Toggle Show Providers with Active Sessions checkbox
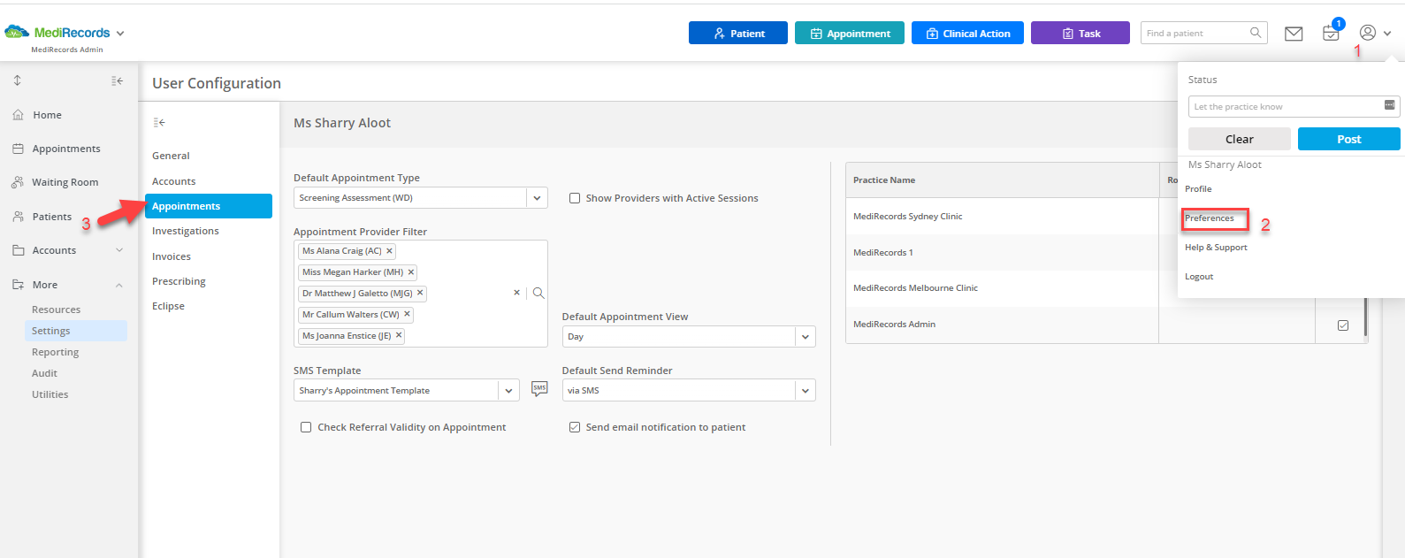This screenshot has height=558, width=1405. [x=575, y=198]
